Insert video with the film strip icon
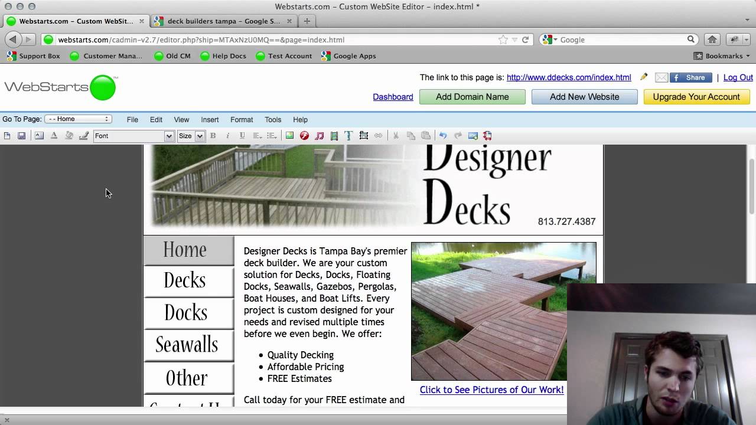This screenshot has width=756, height=425. [x=334, y=136]
